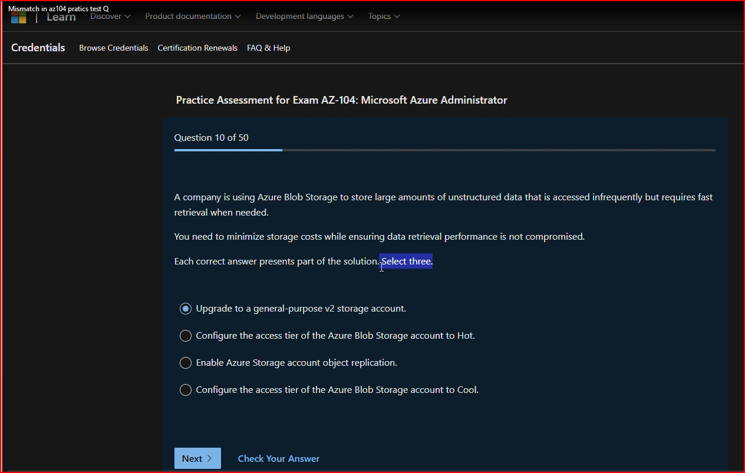Visit the FAQ & Help section
This screenshot has height=473, width=745.
click(268, 48)
